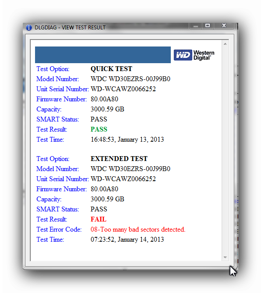Viewport: 261px width, 293px height.
Task: Click the red FAIL test result
Action: click(99, 219)
